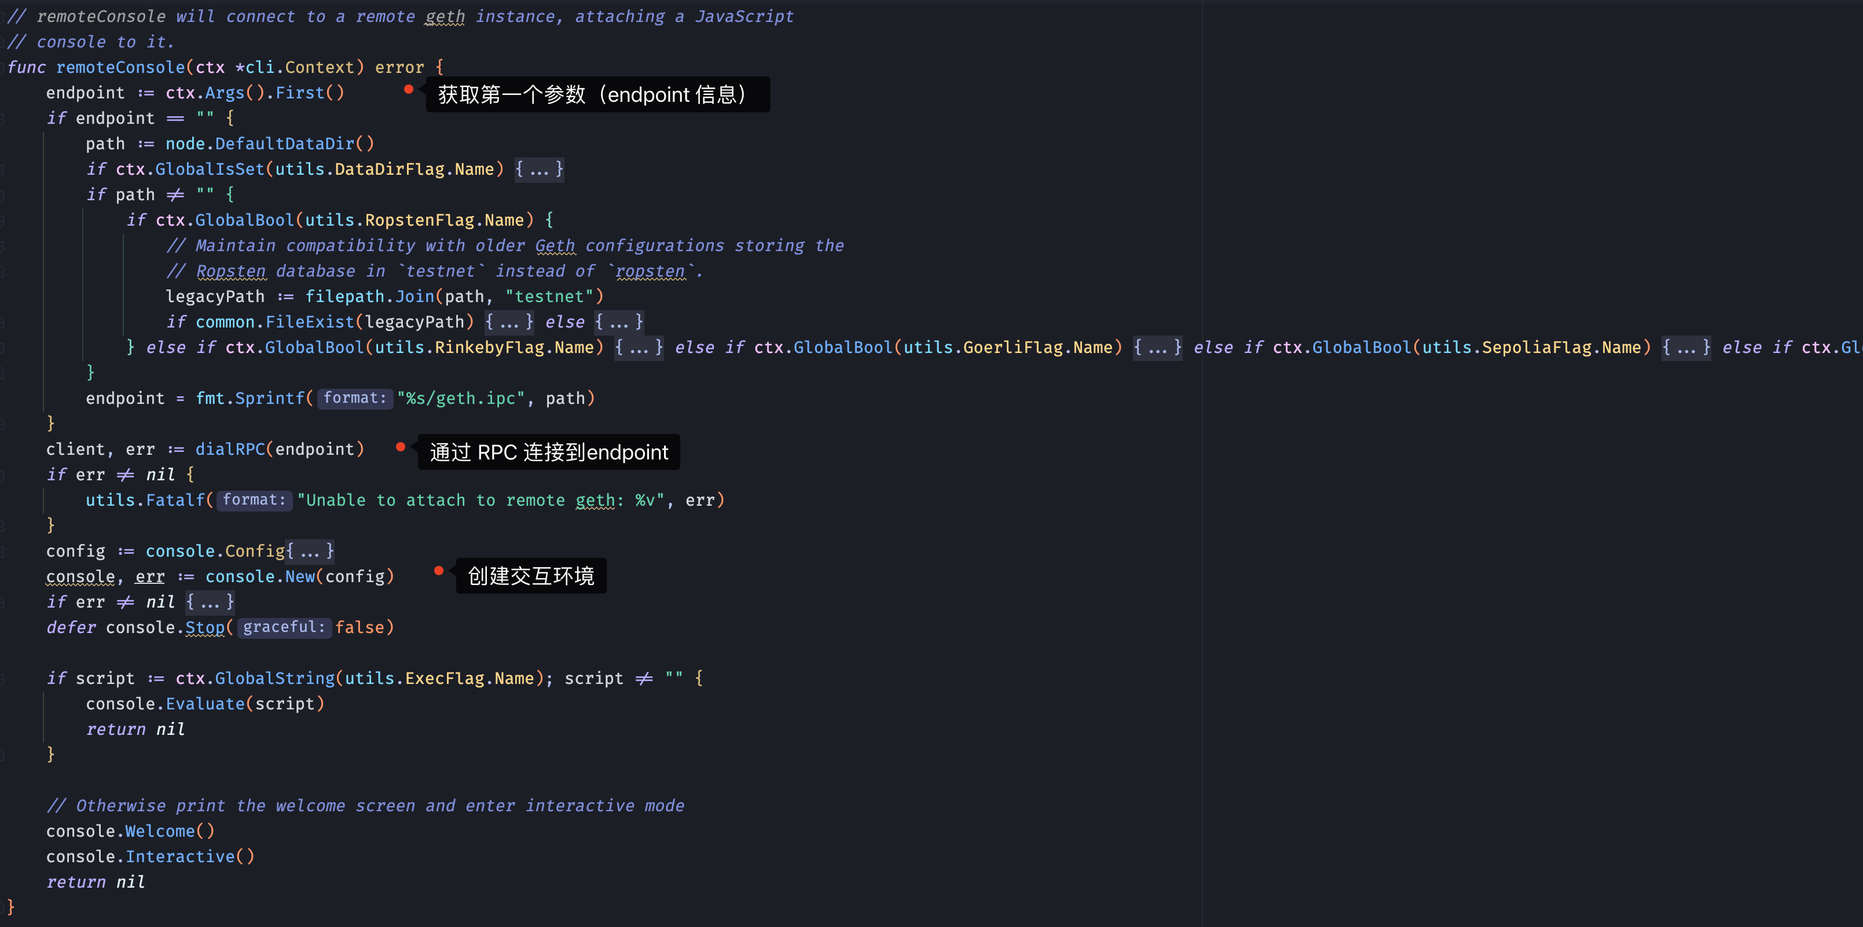Viewport: 1863px width, 927px height.
Task: Click GlobalString method name
Action: (275, 679)
